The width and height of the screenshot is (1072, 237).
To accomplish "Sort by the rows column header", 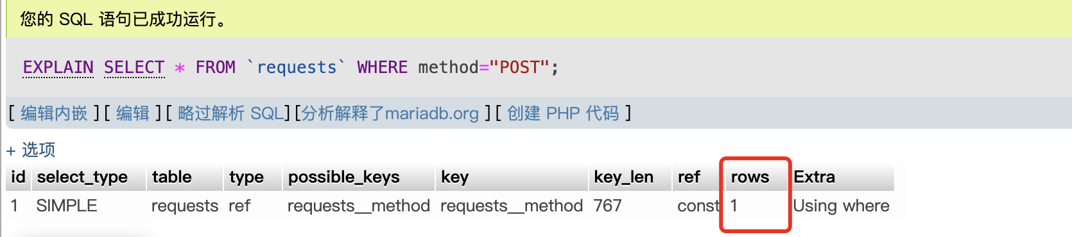I will [750, 177].
